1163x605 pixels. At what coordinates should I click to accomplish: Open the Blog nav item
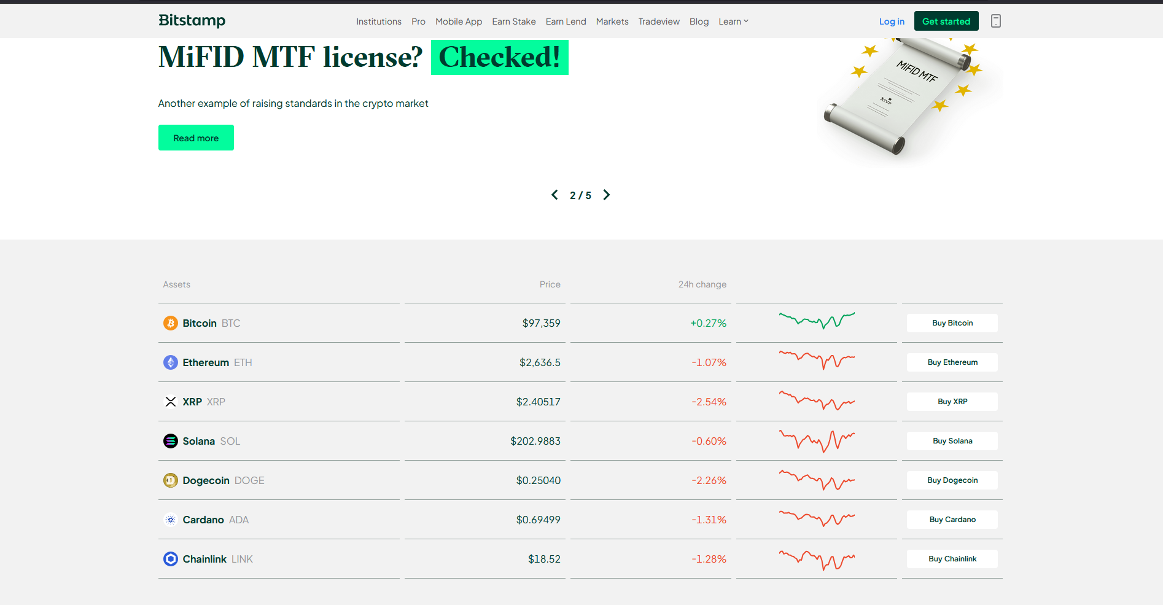(699, 21)
